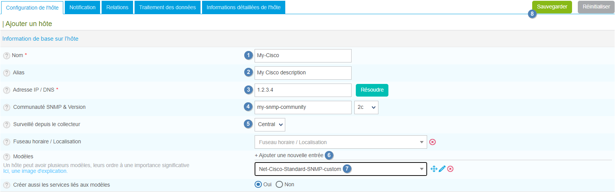Clear the Fuseau horaire field with red X
Screen dimensions: 615x192
click(432, 142)
